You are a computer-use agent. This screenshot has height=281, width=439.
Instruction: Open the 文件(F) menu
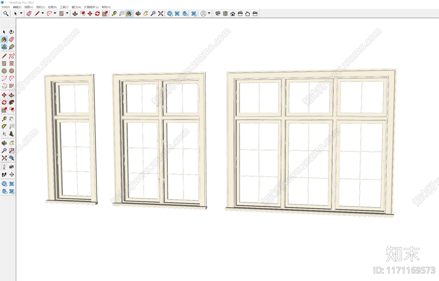pos(5,7)
